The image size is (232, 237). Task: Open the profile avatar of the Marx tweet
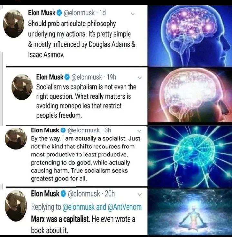pos(16,206)
